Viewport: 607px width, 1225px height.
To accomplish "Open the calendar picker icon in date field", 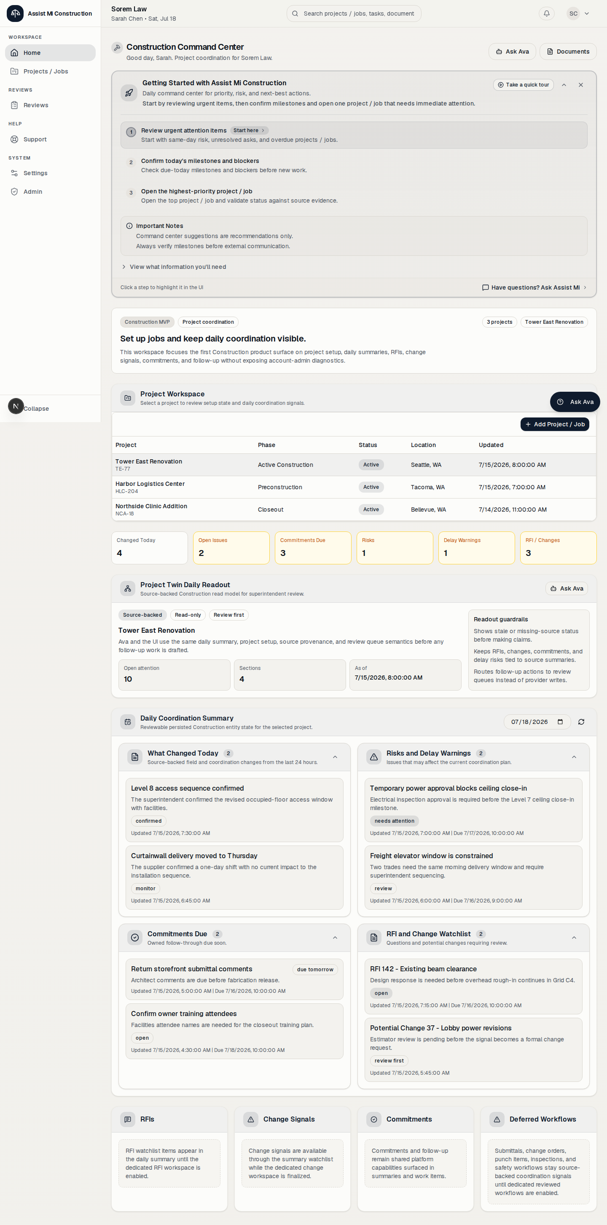I will tap(560, 722).
